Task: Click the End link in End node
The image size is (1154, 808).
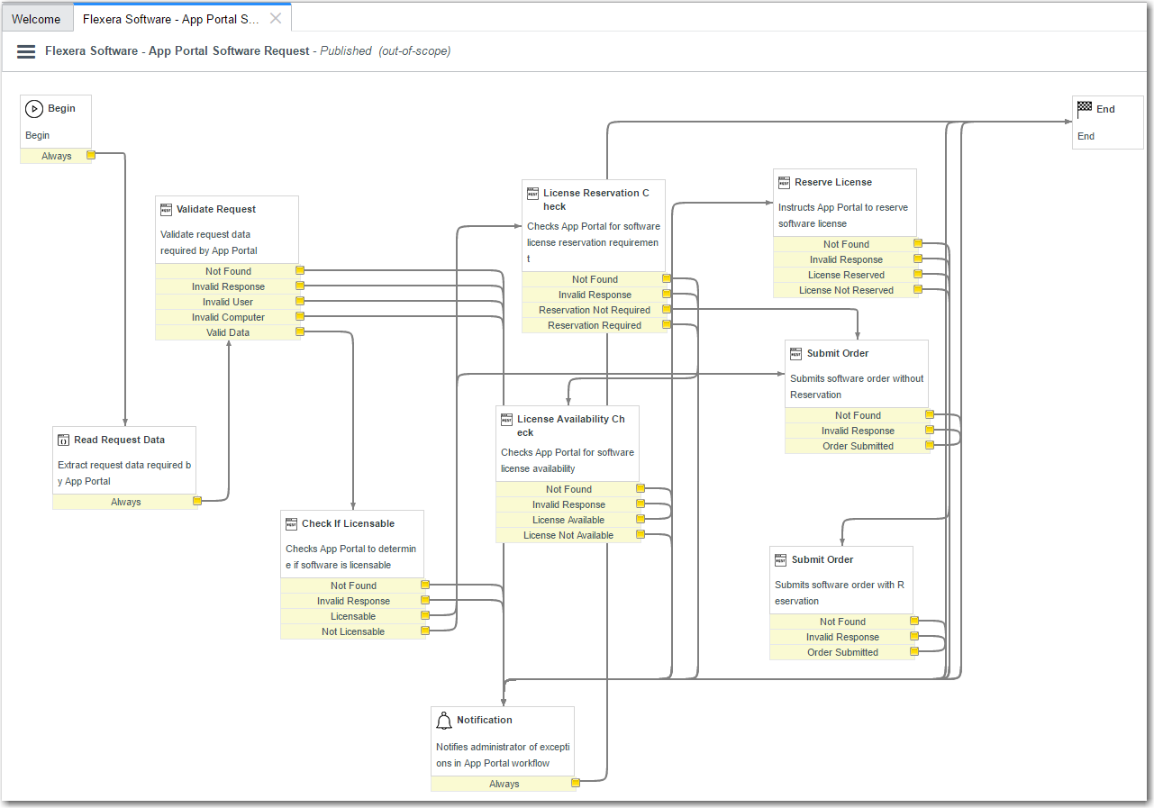Action: pos(1086,136)
